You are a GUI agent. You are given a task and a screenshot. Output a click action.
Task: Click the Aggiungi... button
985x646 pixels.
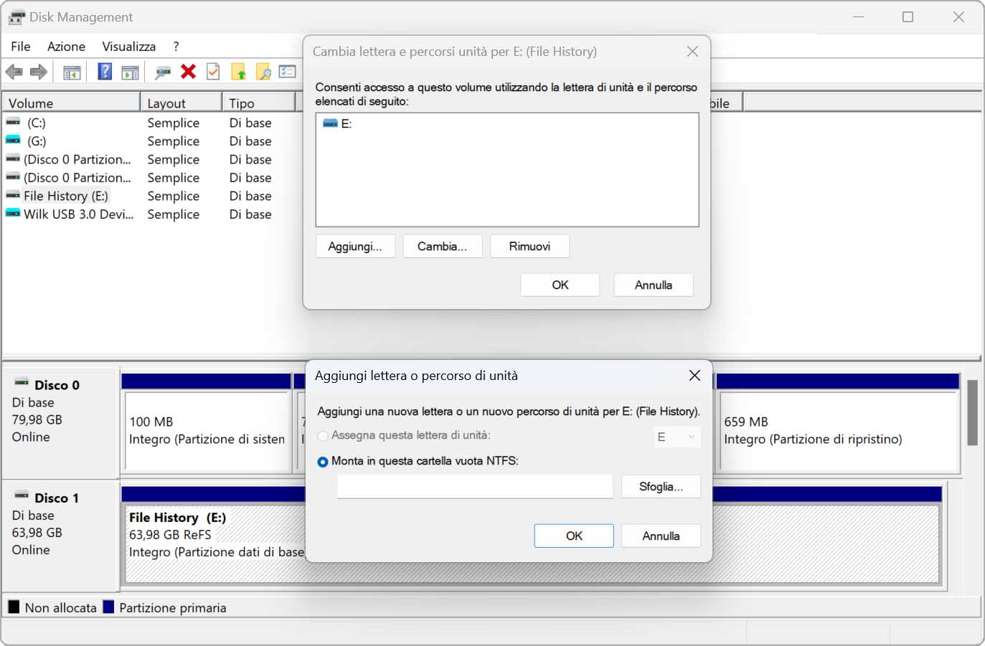[355, 247]
